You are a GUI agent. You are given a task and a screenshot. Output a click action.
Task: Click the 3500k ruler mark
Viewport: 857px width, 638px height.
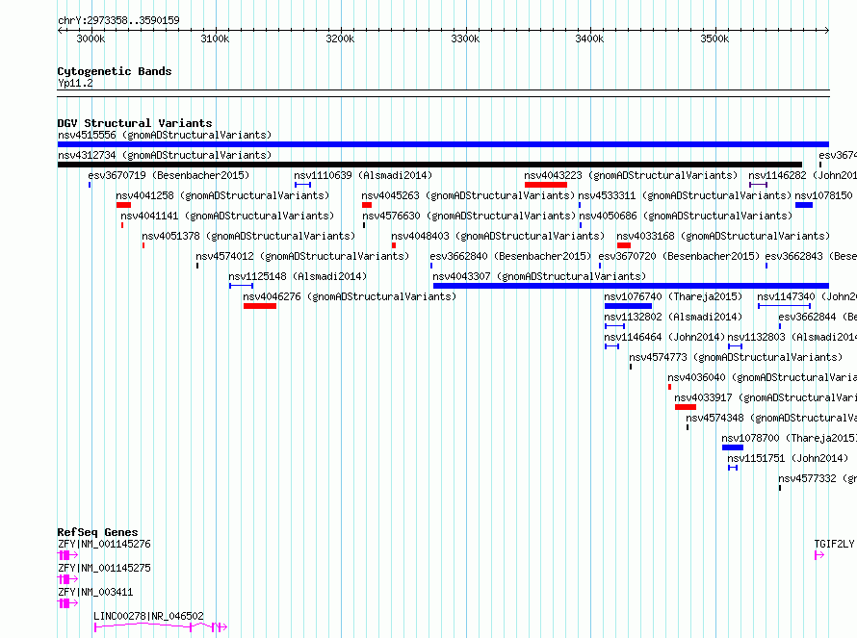pyautogui.click(x=714, y=38)
